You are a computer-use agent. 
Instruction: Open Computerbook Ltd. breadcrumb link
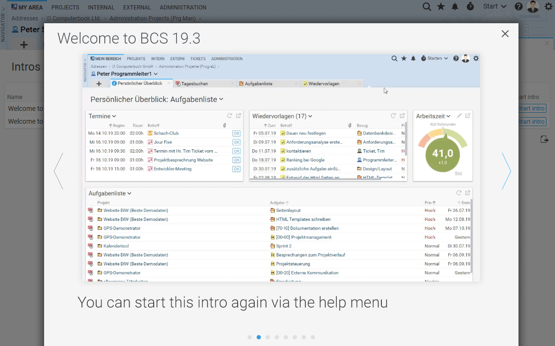tap(76, 18)
